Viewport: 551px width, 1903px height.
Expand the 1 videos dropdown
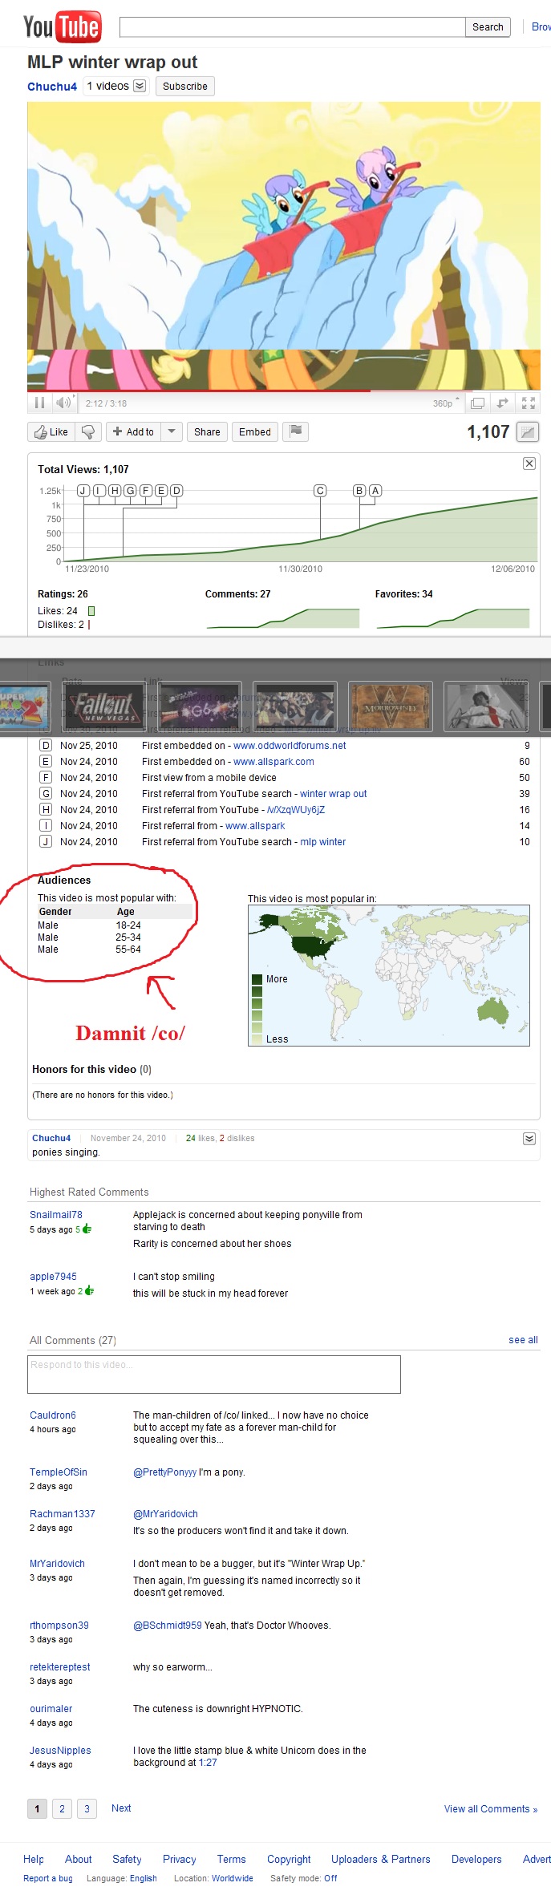coord(140,86)
